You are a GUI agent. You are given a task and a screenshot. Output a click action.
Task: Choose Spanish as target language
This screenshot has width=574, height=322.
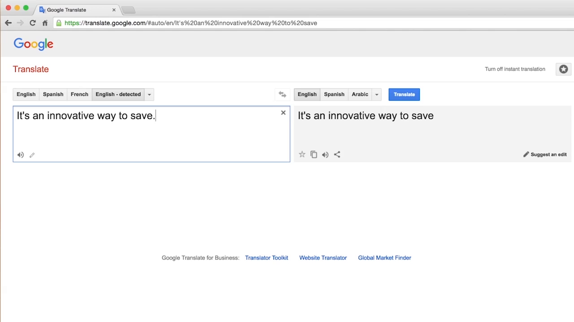tap(334, 94)
